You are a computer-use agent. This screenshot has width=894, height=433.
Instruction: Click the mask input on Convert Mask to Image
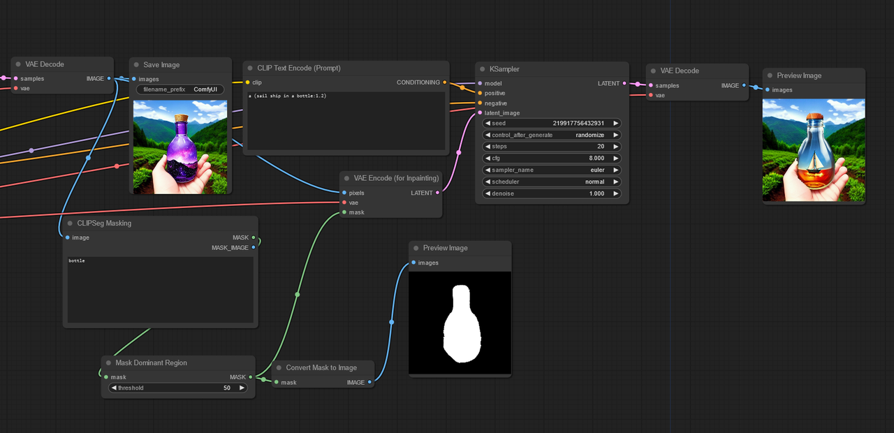(277, 382)
